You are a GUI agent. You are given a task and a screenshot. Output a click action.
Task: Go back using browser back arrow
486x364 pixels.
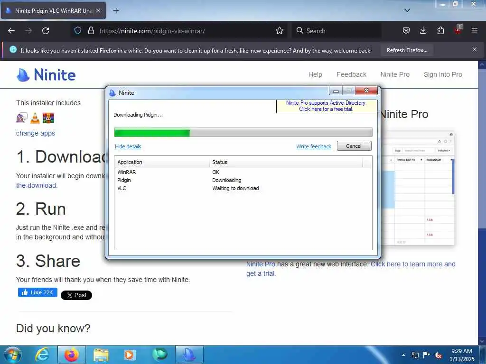(x=11, y=31)
